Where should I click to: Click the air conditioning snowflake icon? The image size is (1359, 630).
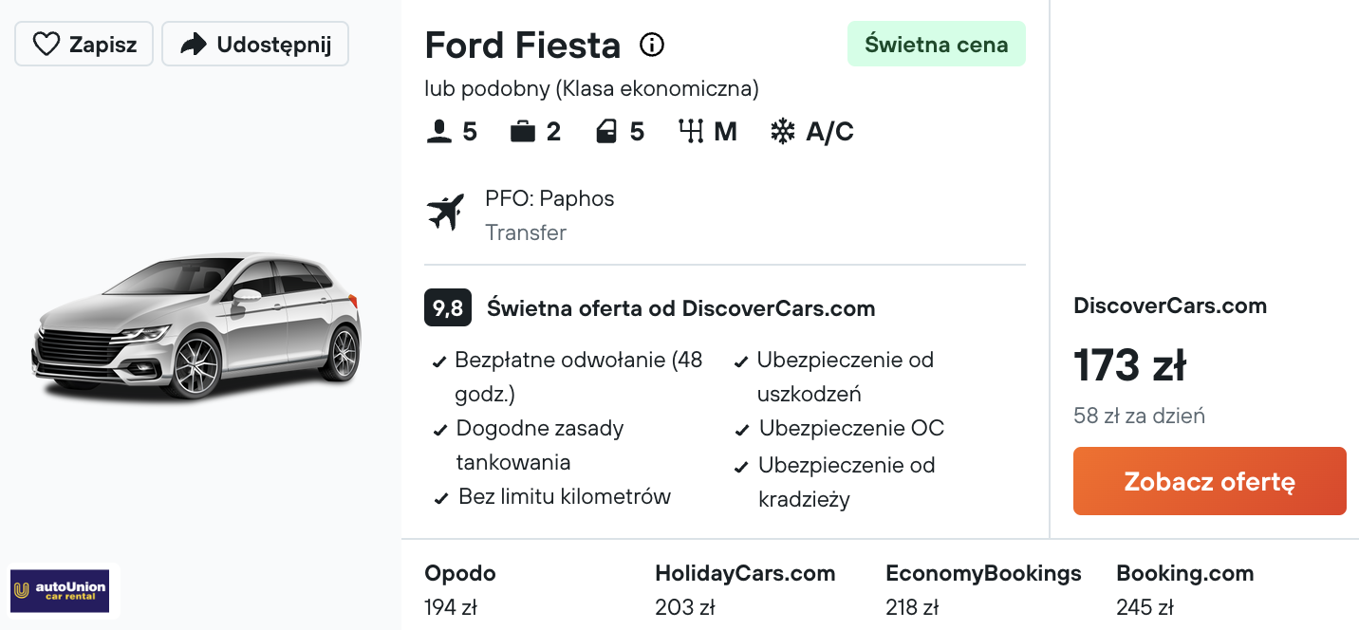[783, 132]
